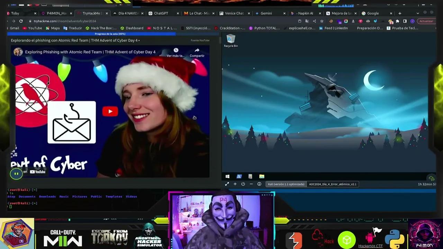Translate this page using the address bar icon
The height and width of the screenshot is (249, 443).
click(307, 21)
